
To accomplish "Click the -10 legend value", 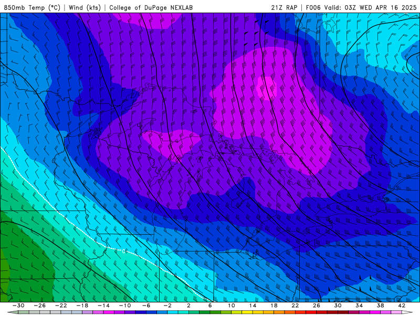I will (125, 306).
